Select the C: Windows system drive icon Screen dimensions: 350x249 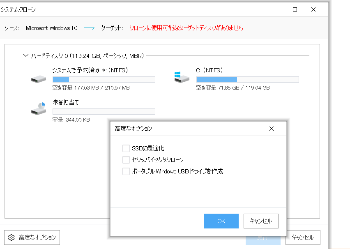click(x=182, y=77)
